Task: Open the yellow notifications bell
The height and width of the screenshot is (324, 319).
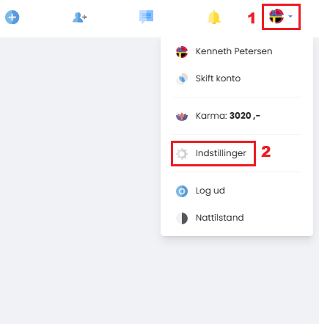Action: pos(214,18)
